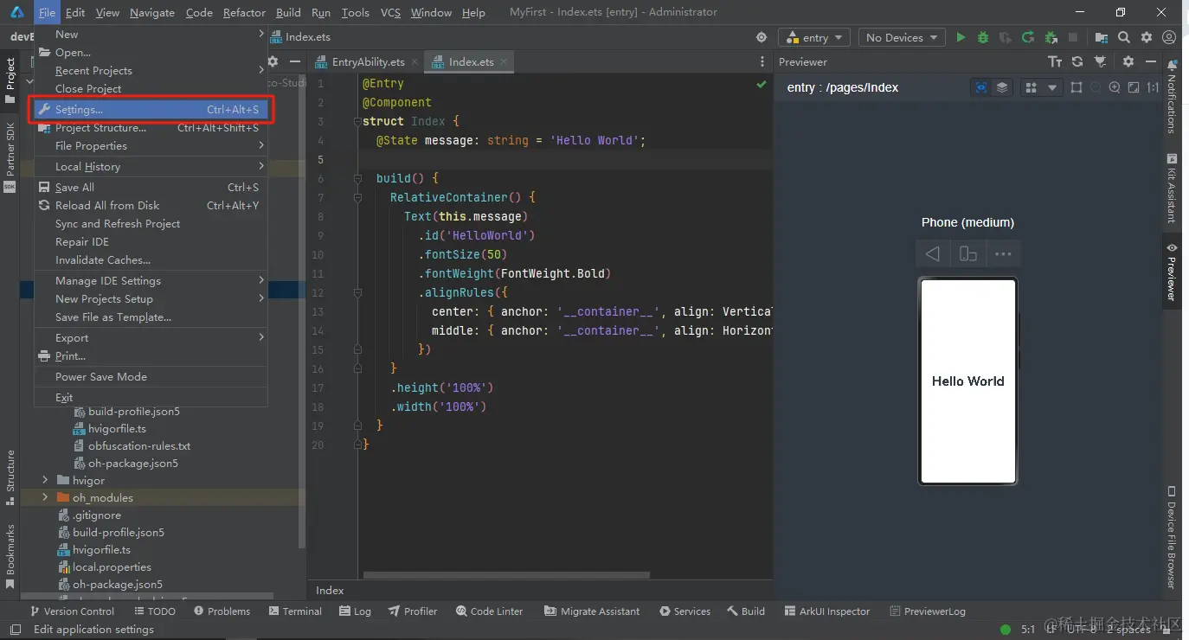Expand Manage IDE Settings submenu
The image size is (1189, 640).
click(x=151, y=281)
